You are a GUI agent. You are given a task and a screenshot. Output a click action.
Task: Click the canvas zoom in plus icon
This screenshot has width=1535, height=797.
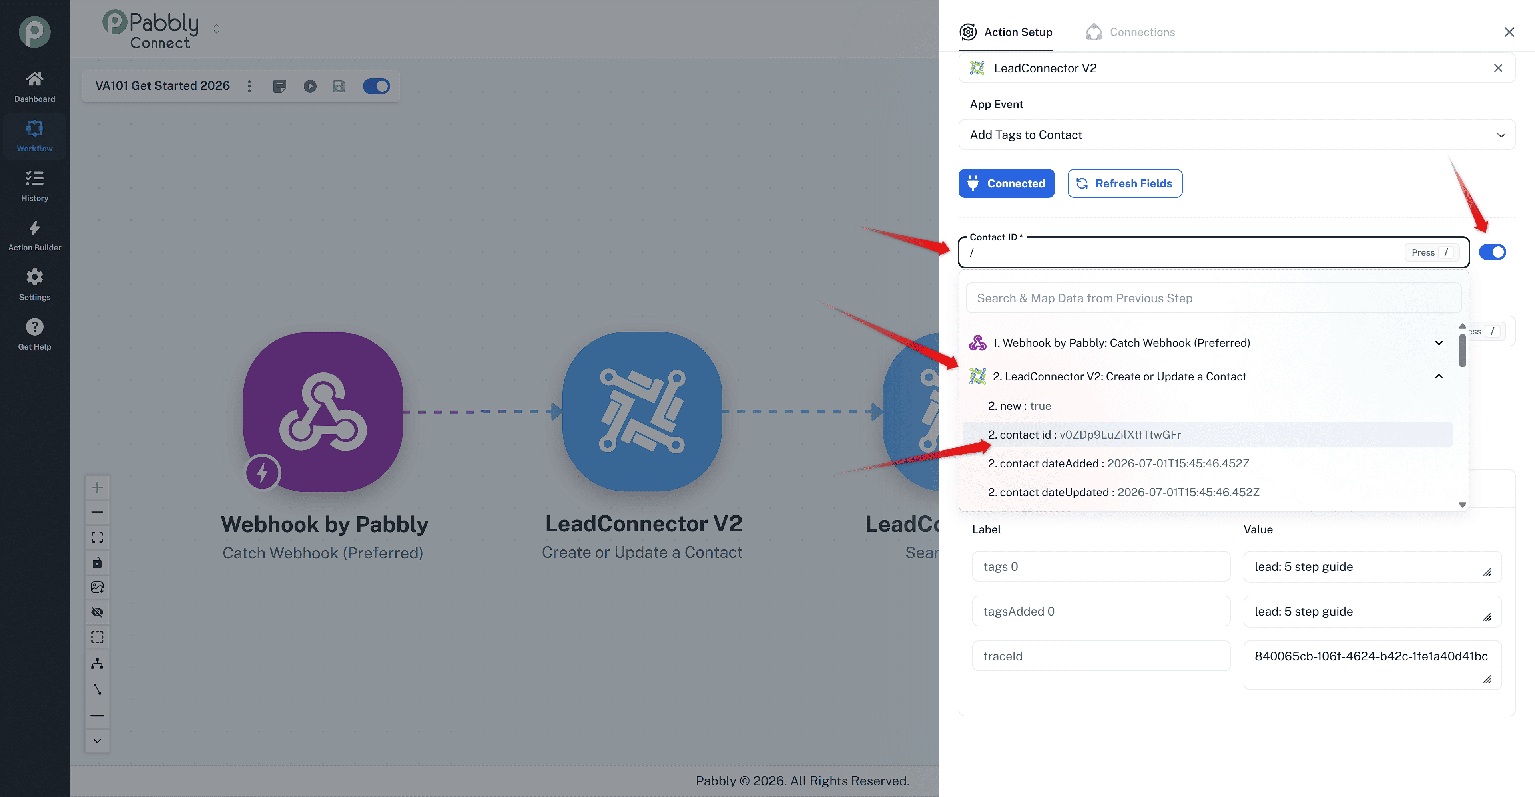point(97,487)
